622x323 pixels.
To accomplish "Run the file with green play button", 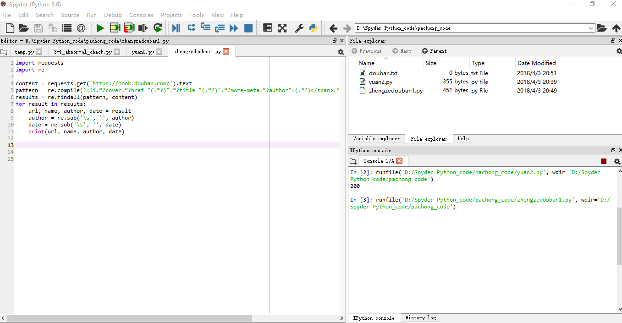I will [100, 28].
